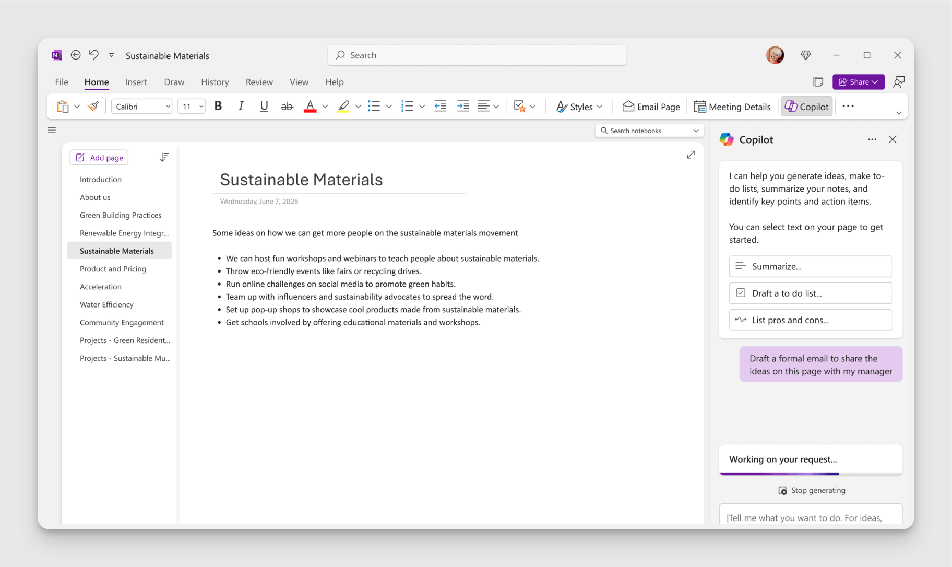This screenshot has width=952, height=567.
Task: Open the Copilot assistant
Action: pyautogui.click(x=806, y=106)
